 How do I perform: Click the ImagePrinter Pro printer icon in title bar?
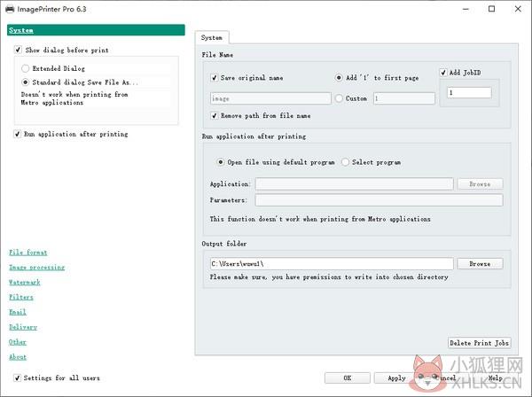(10, 9)
